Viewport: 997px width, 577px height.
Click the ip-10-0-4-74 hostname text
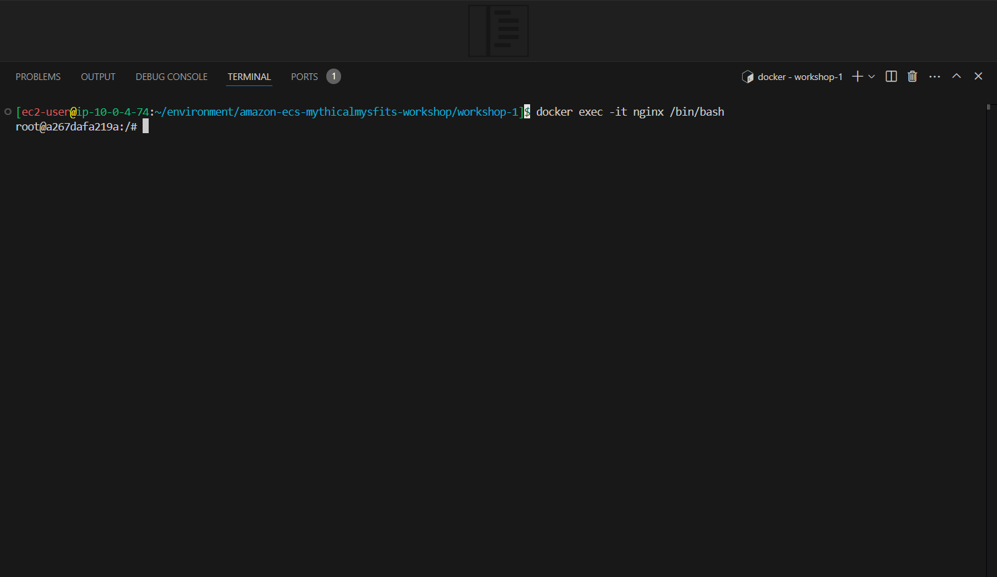(x=112, y=112)
